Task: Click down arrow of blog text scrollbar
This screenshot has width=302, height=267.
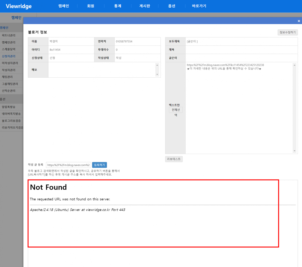Action: click(294, 151)
